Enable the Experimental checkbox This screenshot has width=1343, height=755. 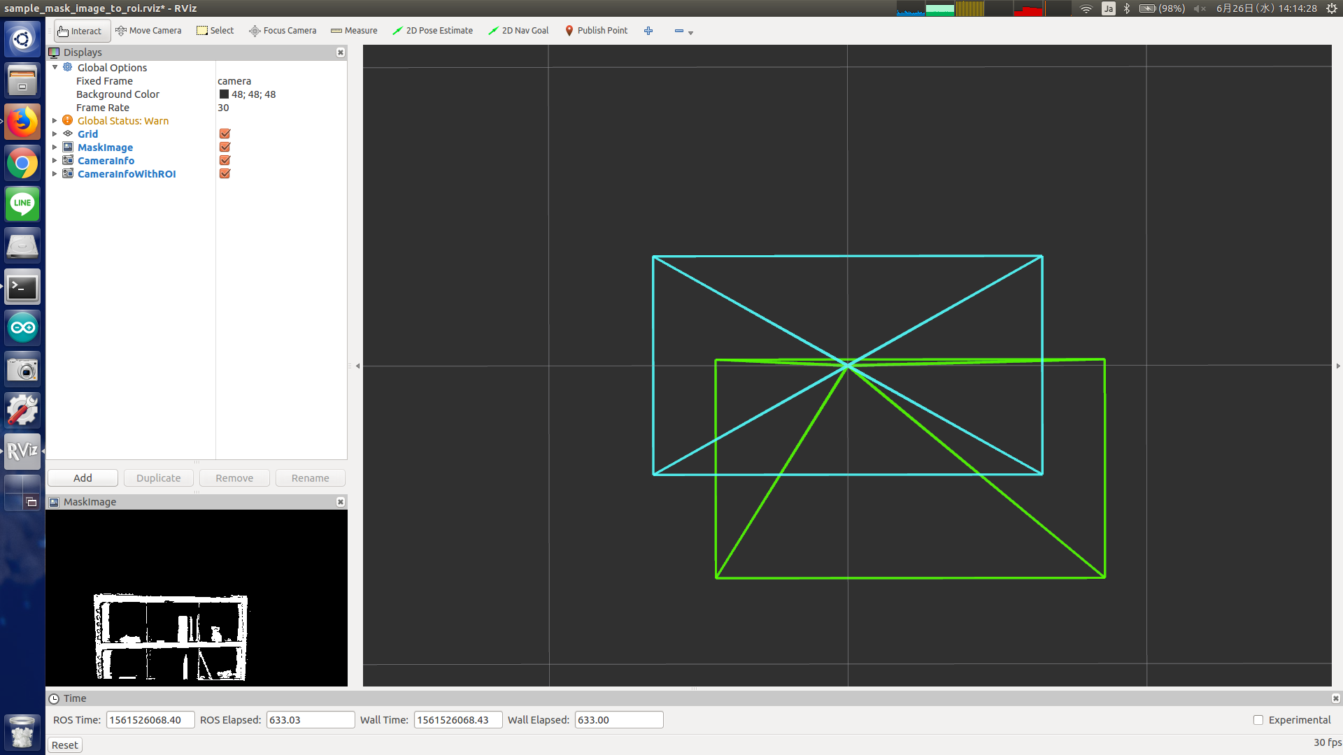(x=1258, y=720)
